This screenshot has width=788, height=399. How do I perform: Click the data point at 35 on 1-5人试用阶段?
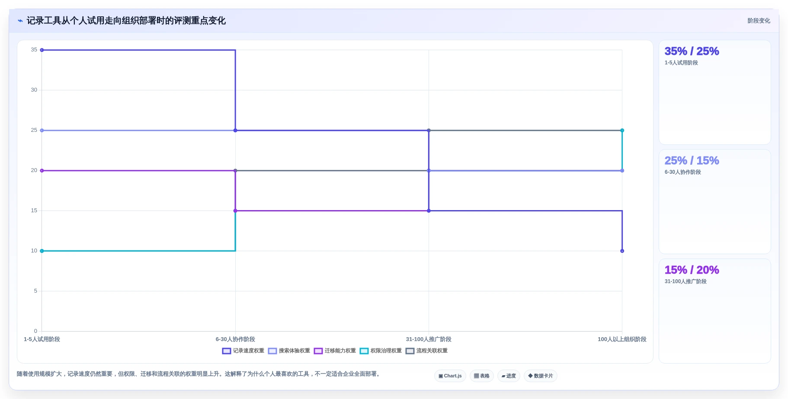42,50
